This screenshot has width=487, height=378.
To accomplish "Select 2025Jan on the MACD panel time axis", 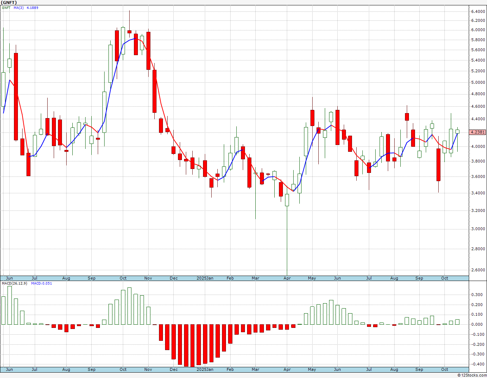I will tap(205, 369).
